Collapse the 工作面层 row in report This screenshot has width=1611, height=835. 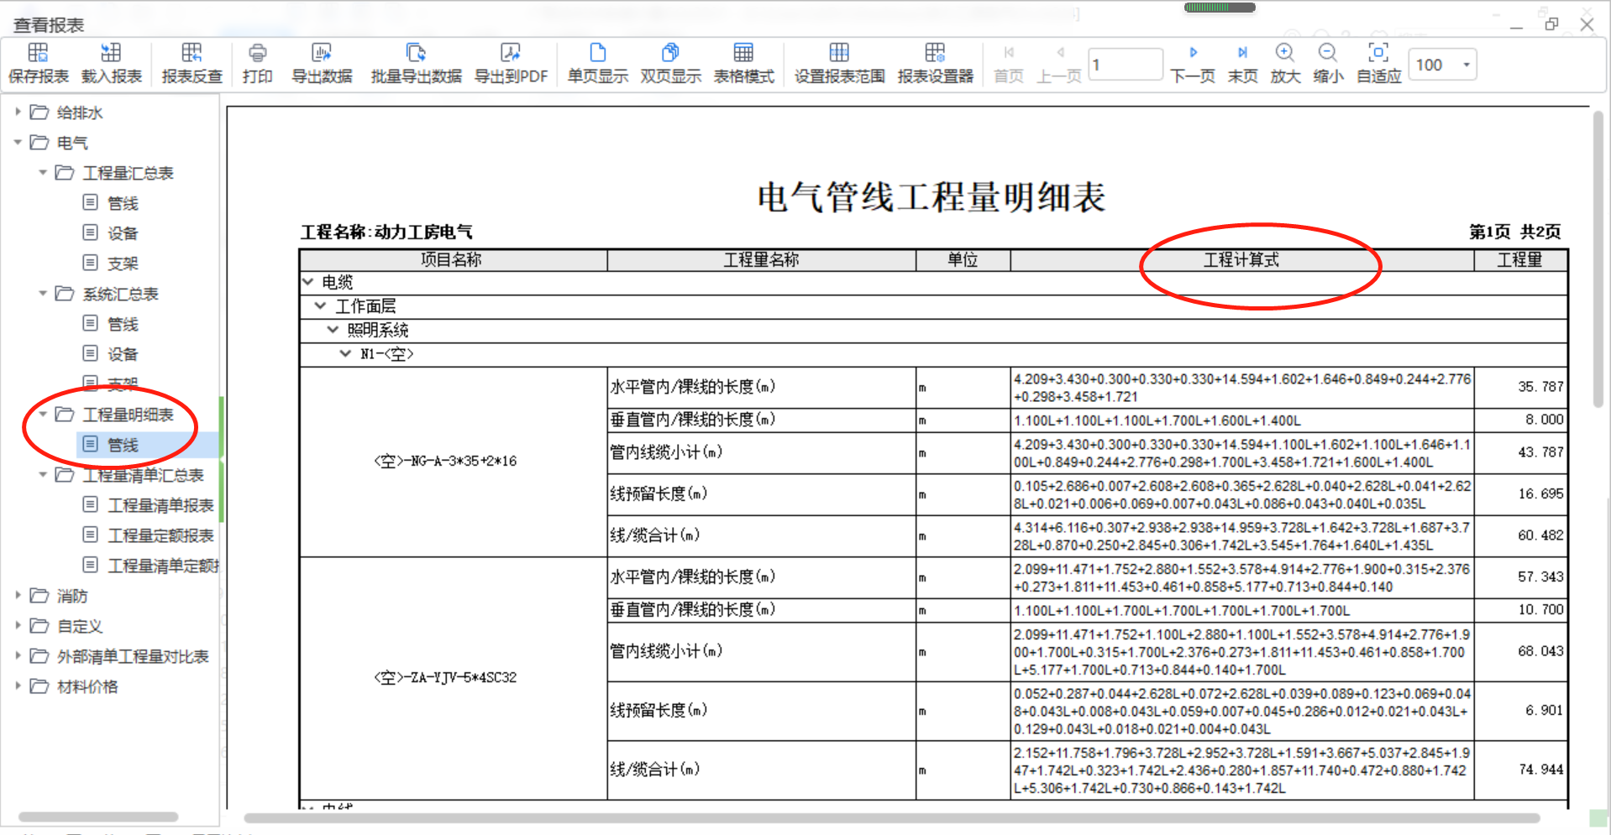point(320,305)
